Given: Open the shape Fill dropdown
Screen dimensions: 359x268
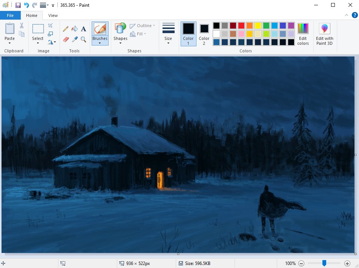Looking at the screenshot, I should (138, 34).
